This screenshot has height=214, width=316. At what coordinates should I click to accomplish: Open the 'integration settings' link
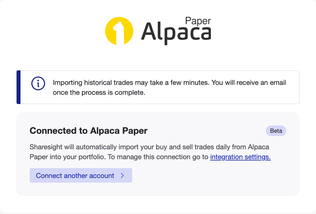coord(240,157)
